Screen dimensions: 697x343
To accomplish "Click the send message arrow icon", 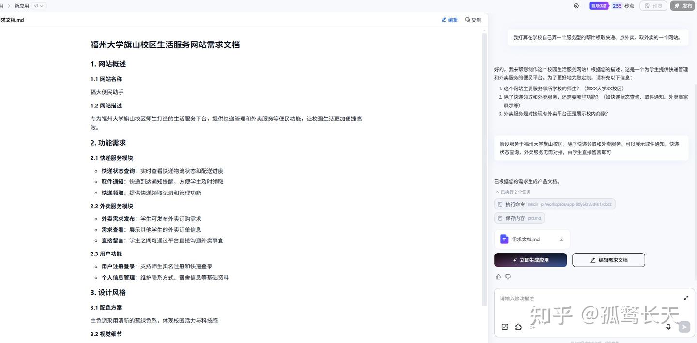I will [x=683, y=326].
